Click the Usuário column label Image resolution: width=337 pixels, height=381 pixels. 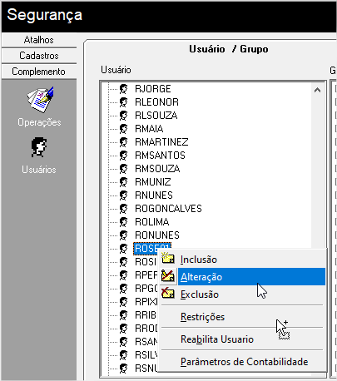(x=116, y=70)
